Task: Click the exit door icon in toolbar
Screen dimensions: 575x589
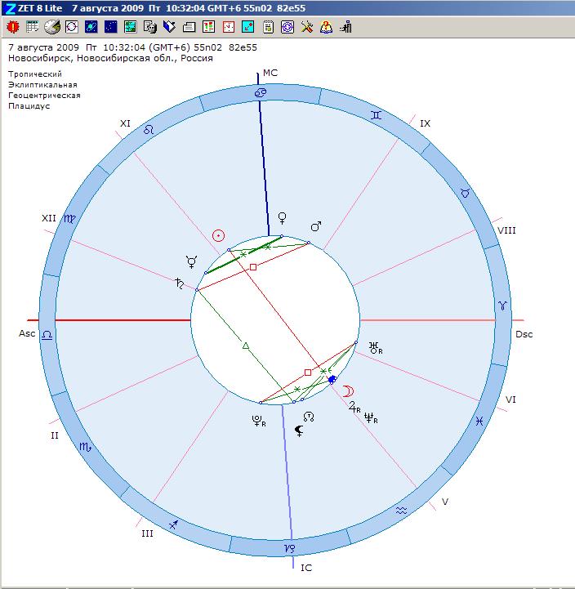Action: 346,27
